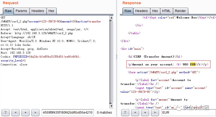Click the 'CSRF (Transfer Amount)' heading line
This screenshot has width=216, height=117.
coord(155,57)
